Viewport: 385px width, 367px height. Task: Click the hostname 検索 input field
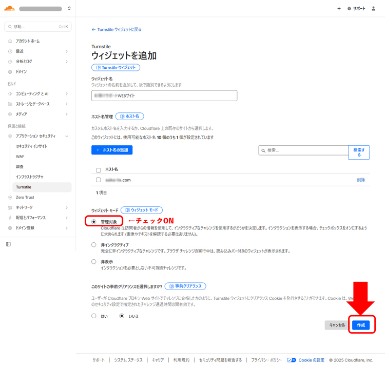[x=303, y=150]
